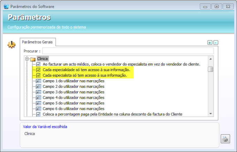Select 'Cada especialidade só tem acesso' text

tap(86, 70)
